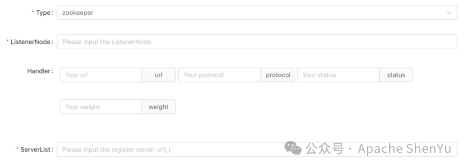
Task: Click the 公众号 watermark text
Action: tap(324, 148)
